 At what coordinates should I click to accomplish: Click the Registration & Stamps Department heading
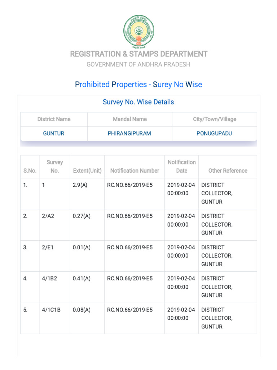[138, 54]
